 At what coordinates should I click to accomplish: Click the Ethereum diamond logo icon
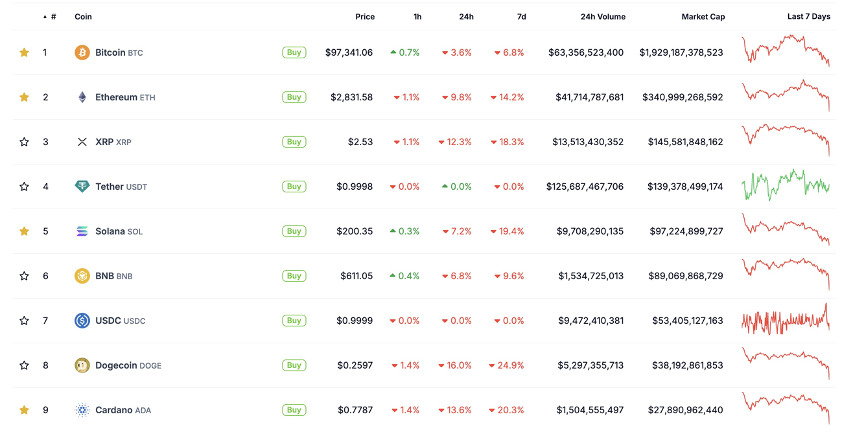coord(82,97)
